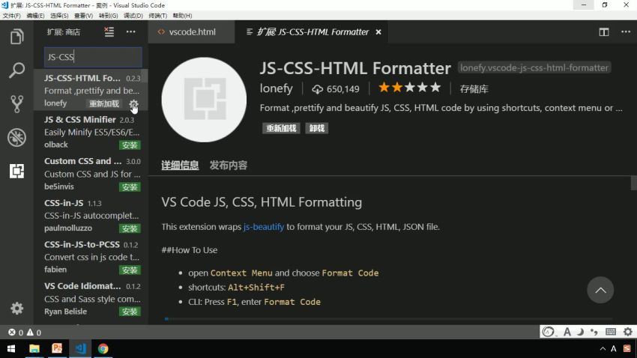Click the extension search input field
The height and width of the screenshot is (358, 637).
(93, 57)
